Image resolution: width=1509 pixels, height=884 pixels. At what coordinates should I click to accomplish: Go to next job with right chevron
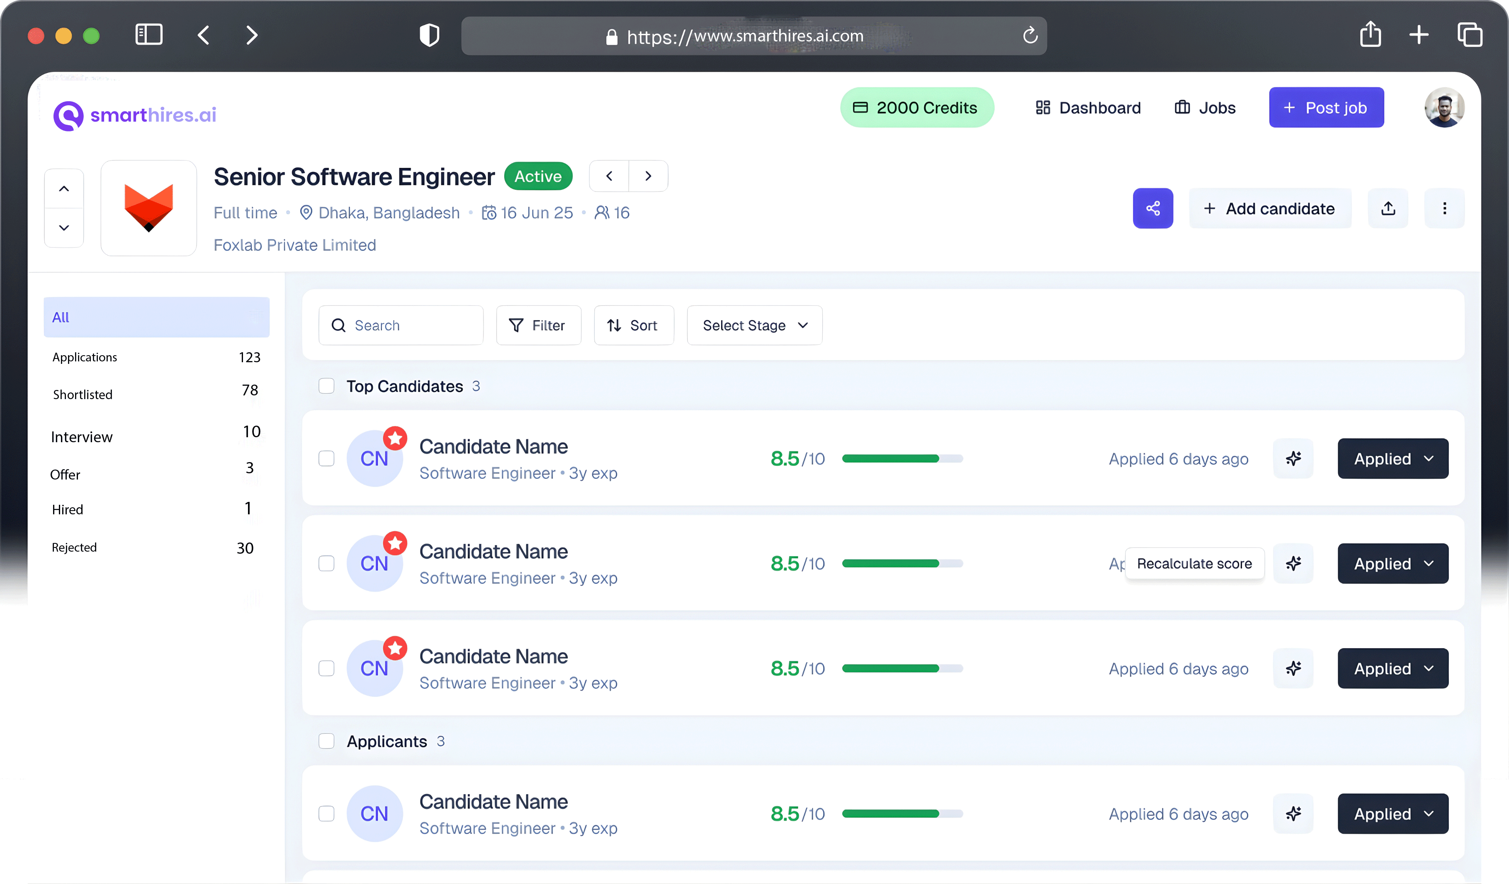pyautogui.click(x=648, y=176)
